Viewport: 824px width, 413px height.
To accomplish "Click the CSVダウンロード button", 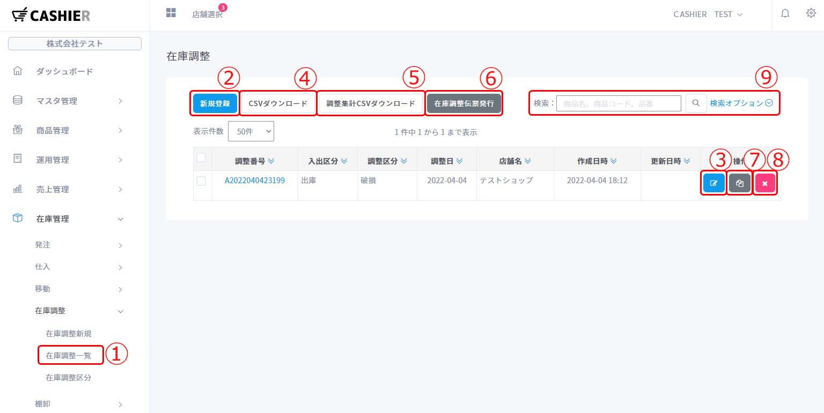I will pyautogui.click(x=278, y=103).
